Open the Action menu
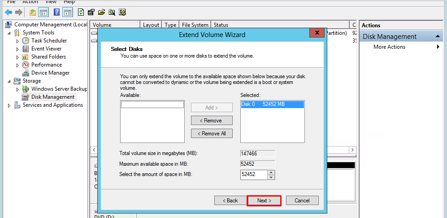This screenshot has height=218, width=447. pos(30,2)
